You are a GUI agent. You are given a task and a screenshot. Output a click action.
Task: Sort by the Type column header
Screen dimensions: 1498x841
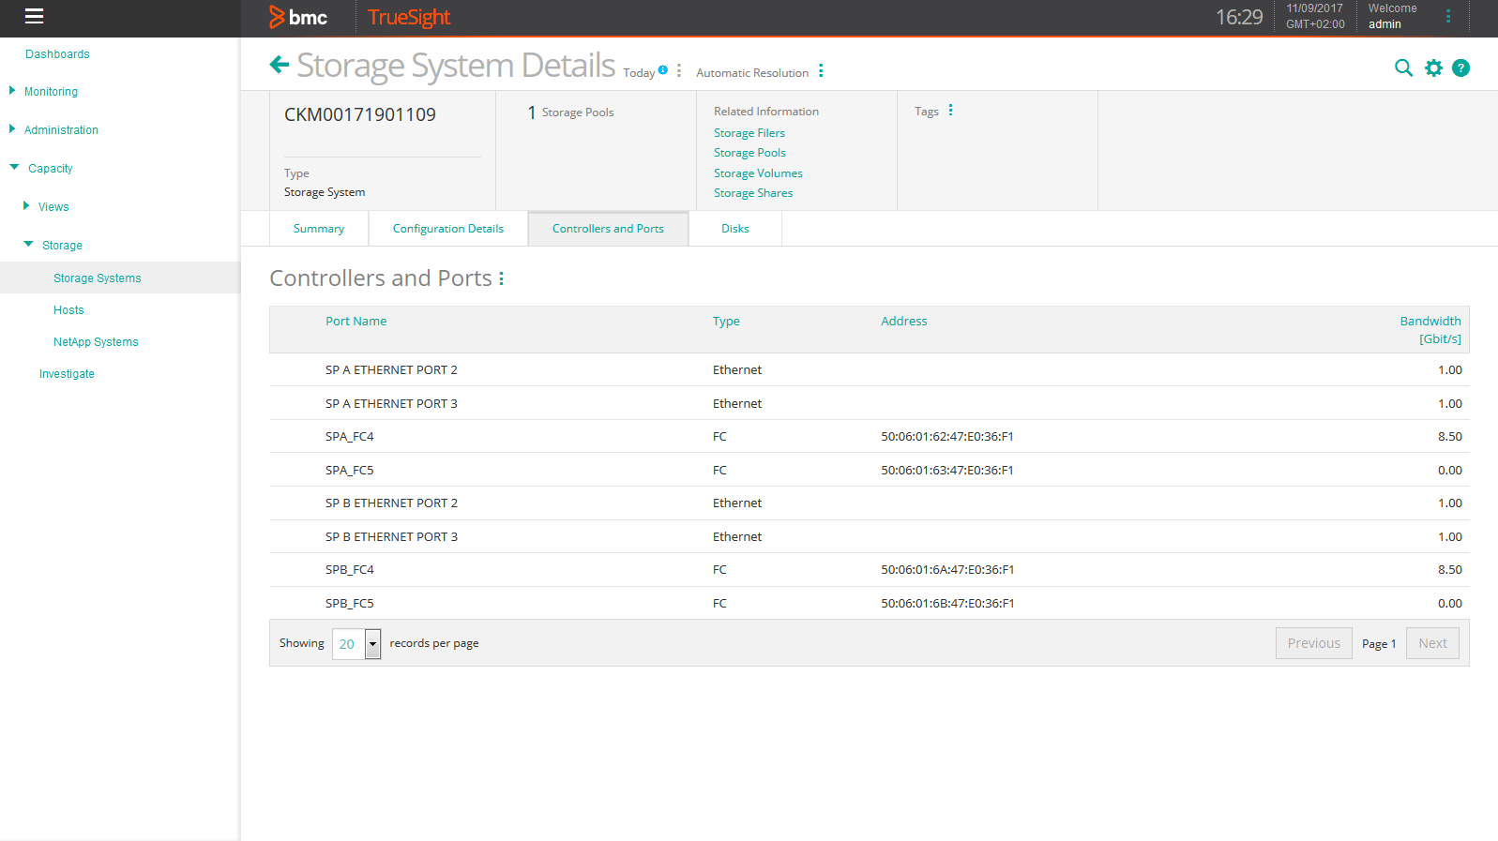(x=726, y=322)
